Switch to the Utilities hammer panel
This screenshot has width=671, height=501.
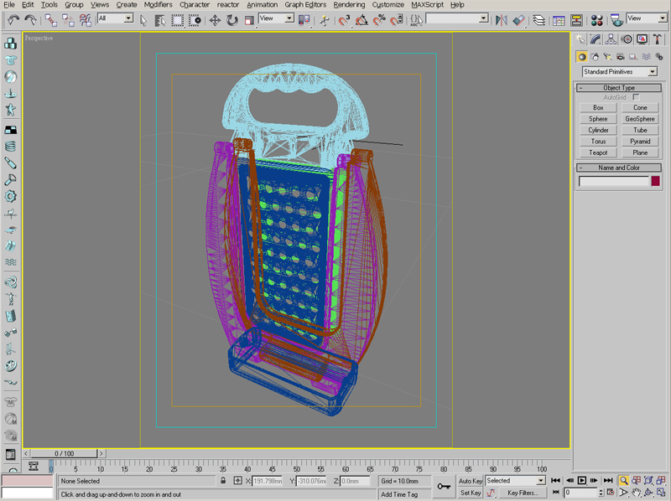pos(658,39)
